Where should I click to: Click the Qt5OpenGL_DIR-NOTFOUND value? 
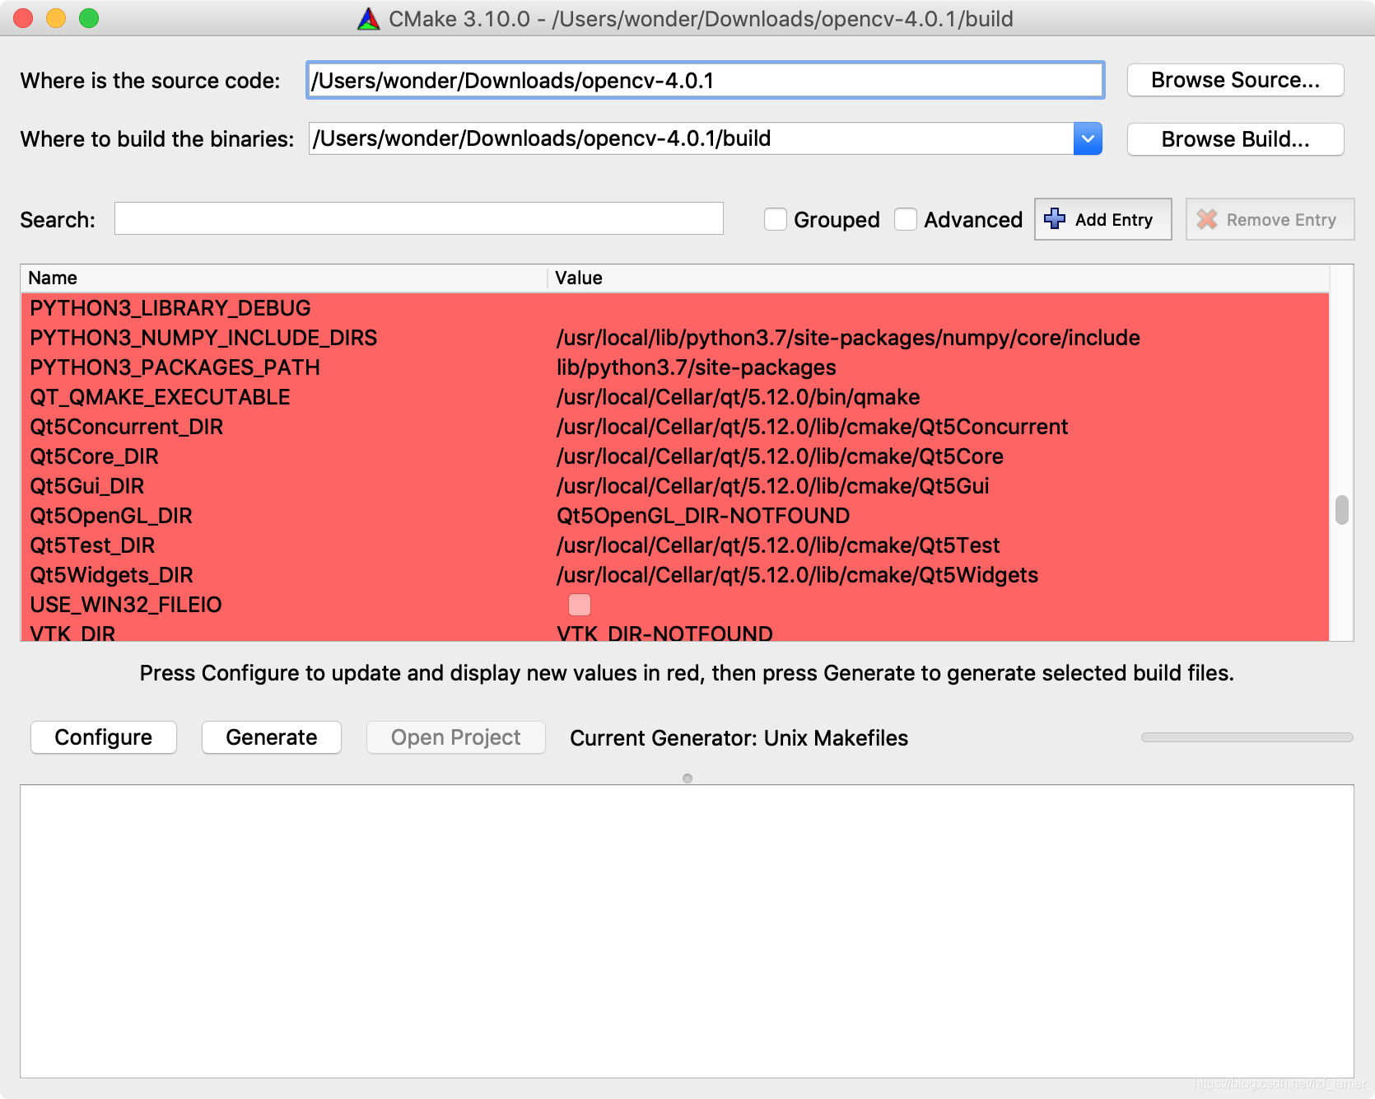click(703, 516)
